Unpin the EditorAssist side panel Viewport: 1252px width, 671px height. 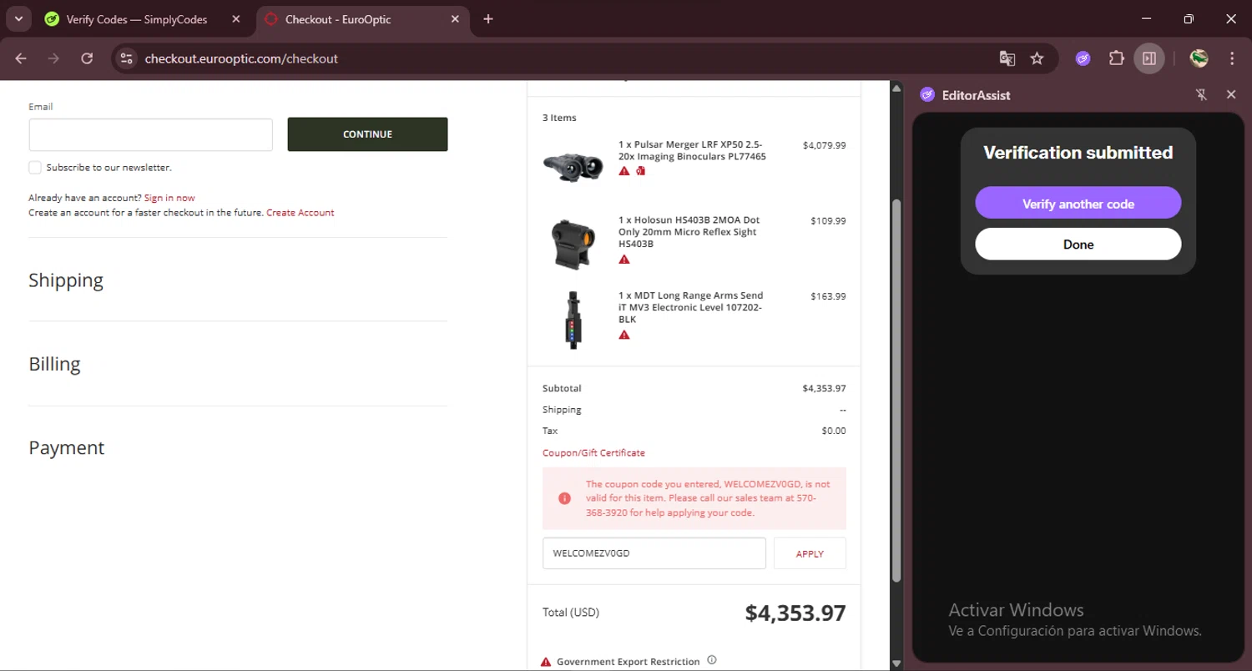(1201, 95)
